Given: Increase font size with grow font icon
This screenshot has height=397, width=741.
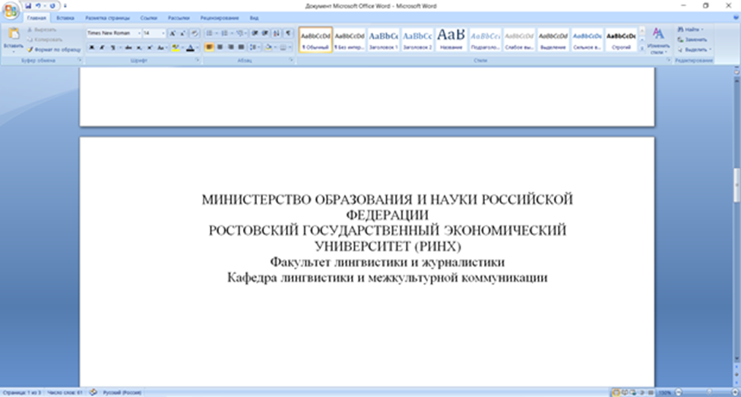Looking at the screenshot, I should [x=173, y=33].
